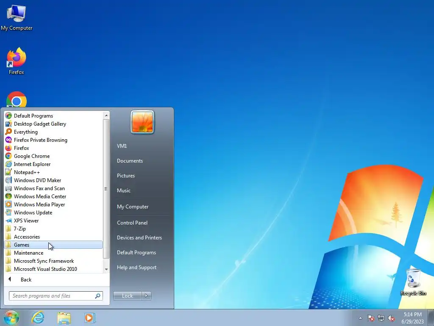434x326 pixels.
Task: Open the VM1 user folder
Action: 122,146
